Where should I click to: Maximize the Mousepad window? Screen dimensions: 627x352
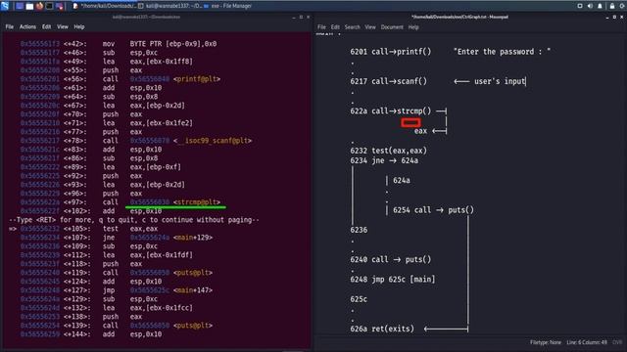click(x=614, y=18)
